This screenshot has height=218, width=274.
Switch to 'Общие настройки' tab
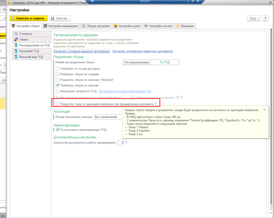click(x=96, y=26)
